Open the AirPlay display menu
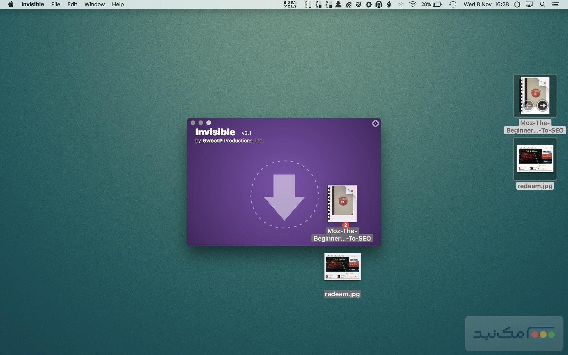568x355 pixels. point(529,4)
